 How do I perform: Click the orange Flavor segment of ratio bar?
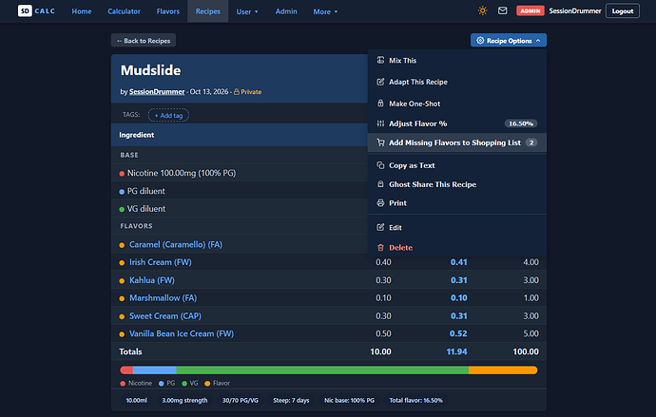[503, 370]
